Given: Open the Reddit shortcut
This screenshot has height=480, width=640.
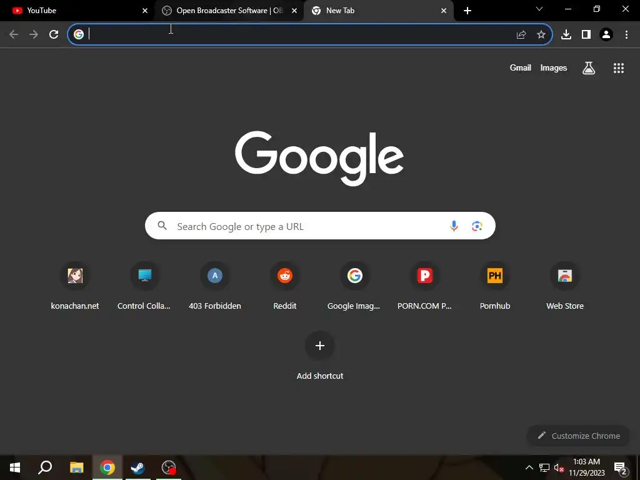Looking at the screenshot, I should coord(285,286).
